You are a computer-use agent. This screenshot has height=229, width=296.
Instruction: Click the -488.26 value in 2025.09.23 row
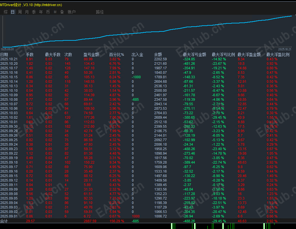tap(189, 149)
